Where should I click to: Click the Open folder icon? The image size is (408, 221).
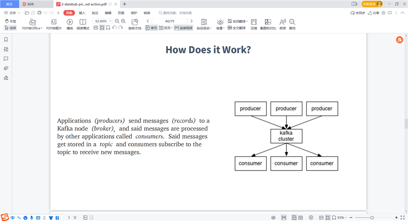coord(27,13)
